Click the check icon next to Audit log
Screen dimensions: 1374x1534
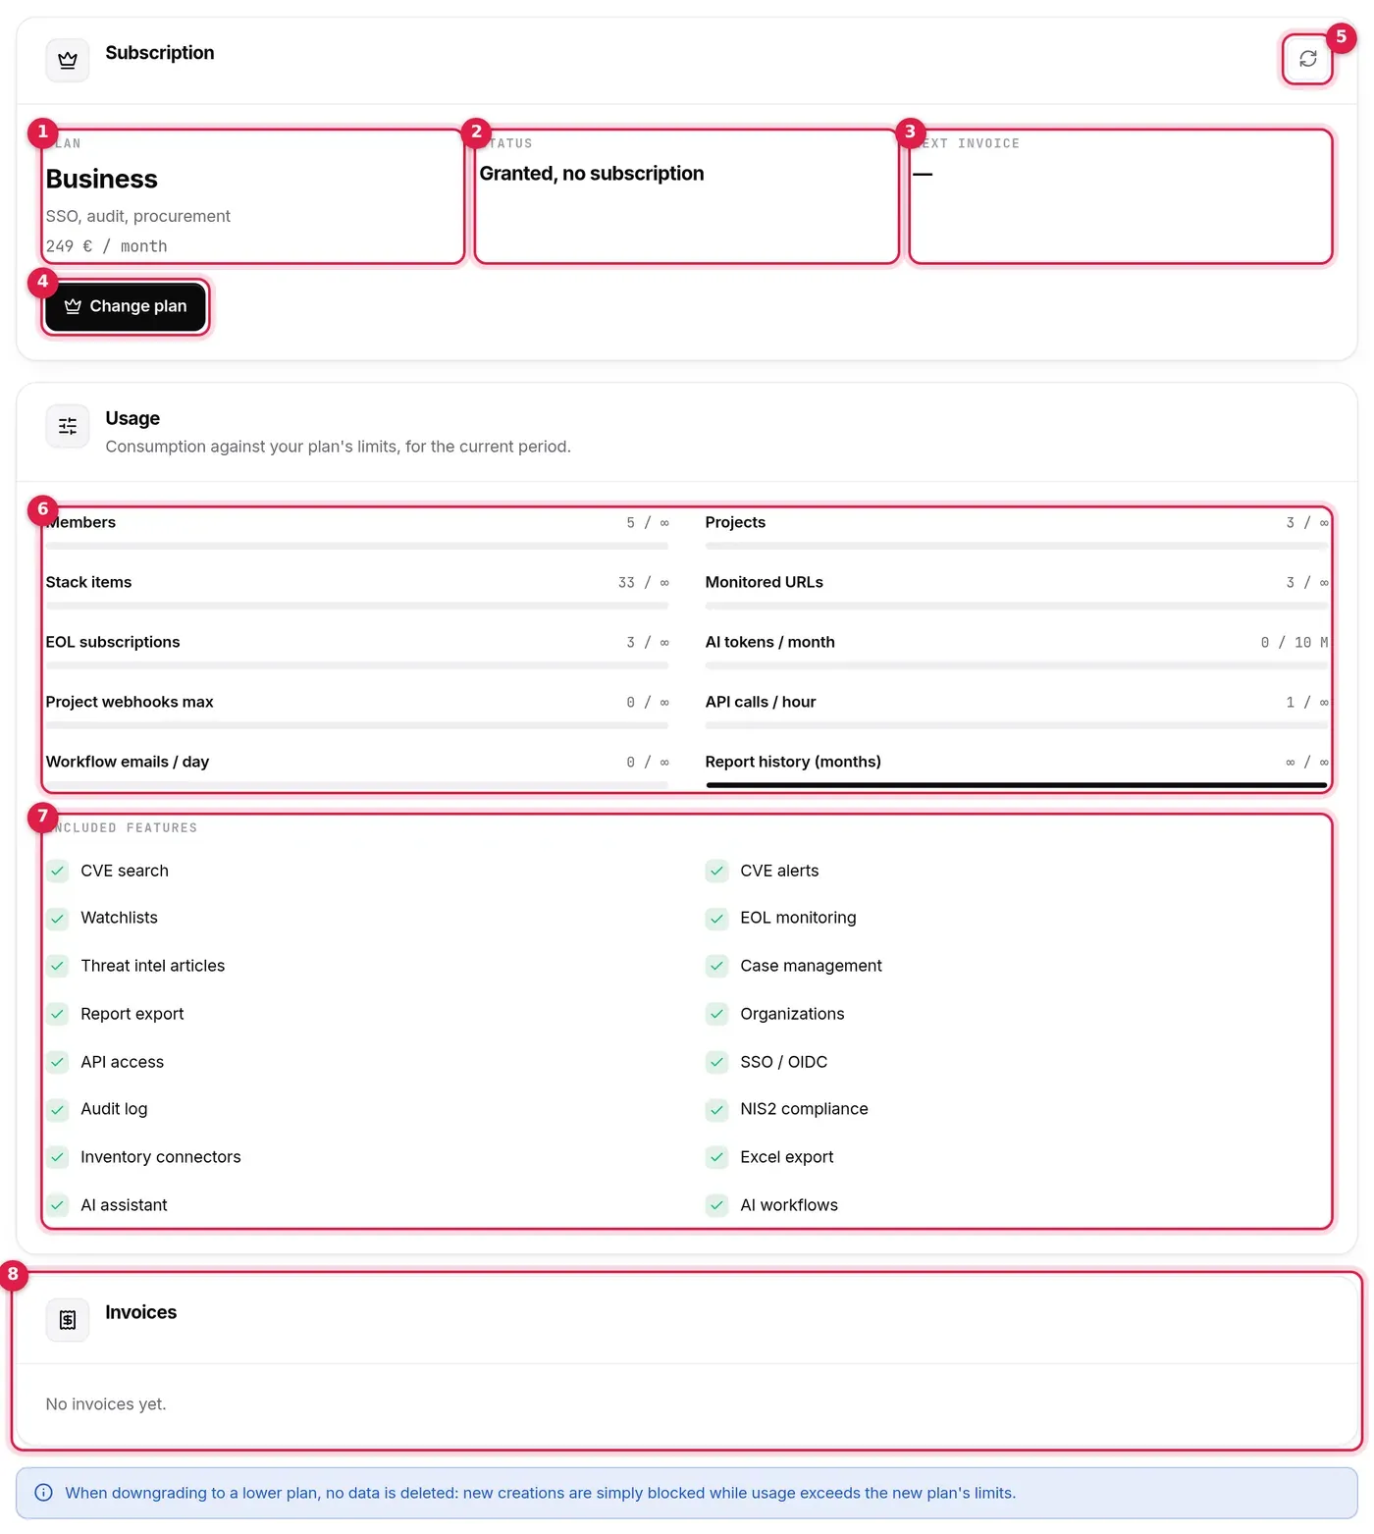point(58,1109)
